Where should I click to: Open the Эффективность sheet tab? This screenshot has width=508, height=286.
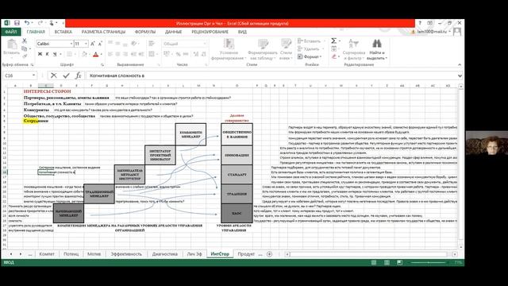point(126,254)
